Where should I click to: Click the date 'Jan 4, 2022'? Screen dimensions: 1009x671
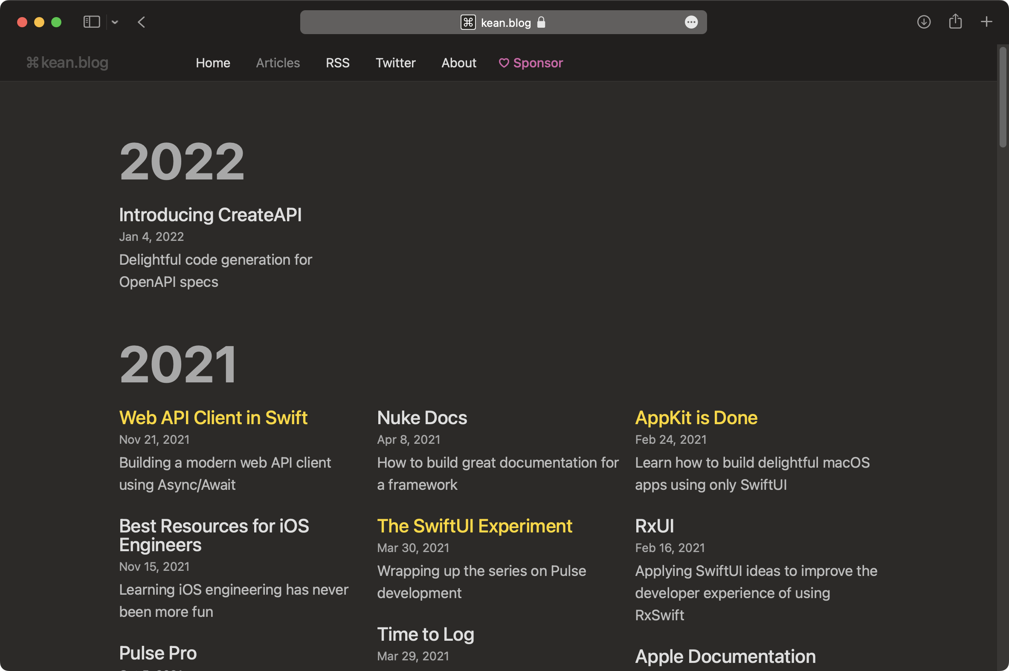pos(151,237)
